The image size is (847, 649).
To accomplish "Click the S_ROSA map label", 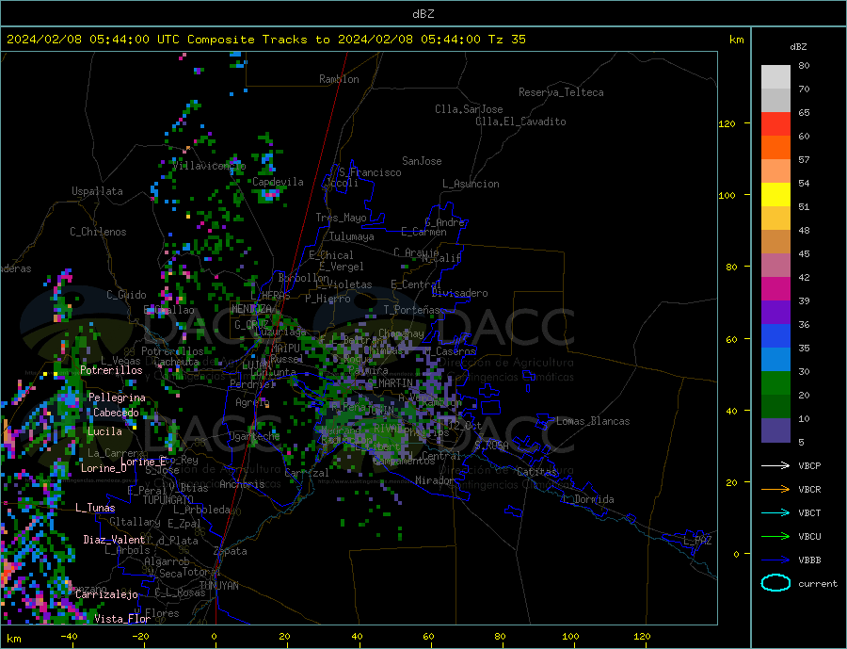I will click(491, 446).
